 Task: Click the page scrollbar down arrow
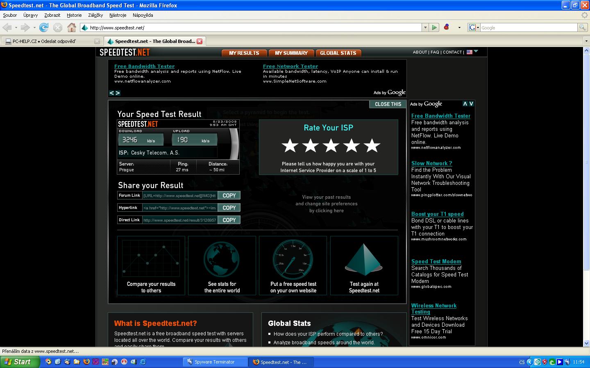(x=586, y=343)
